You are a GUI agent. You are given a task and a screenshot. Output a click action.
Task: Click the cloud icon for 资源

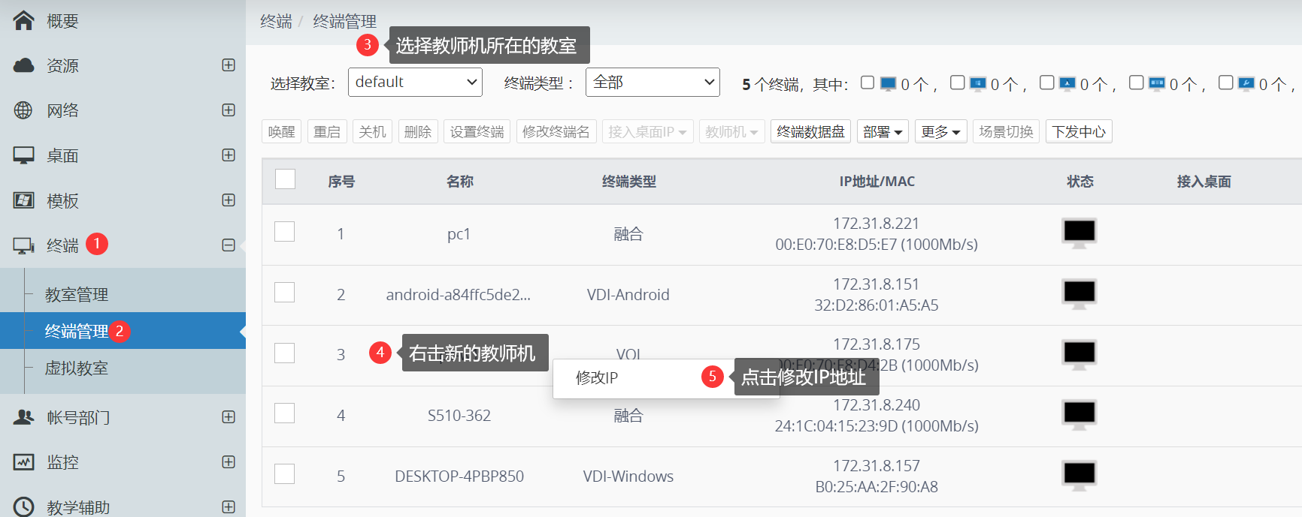coord(23,65)
